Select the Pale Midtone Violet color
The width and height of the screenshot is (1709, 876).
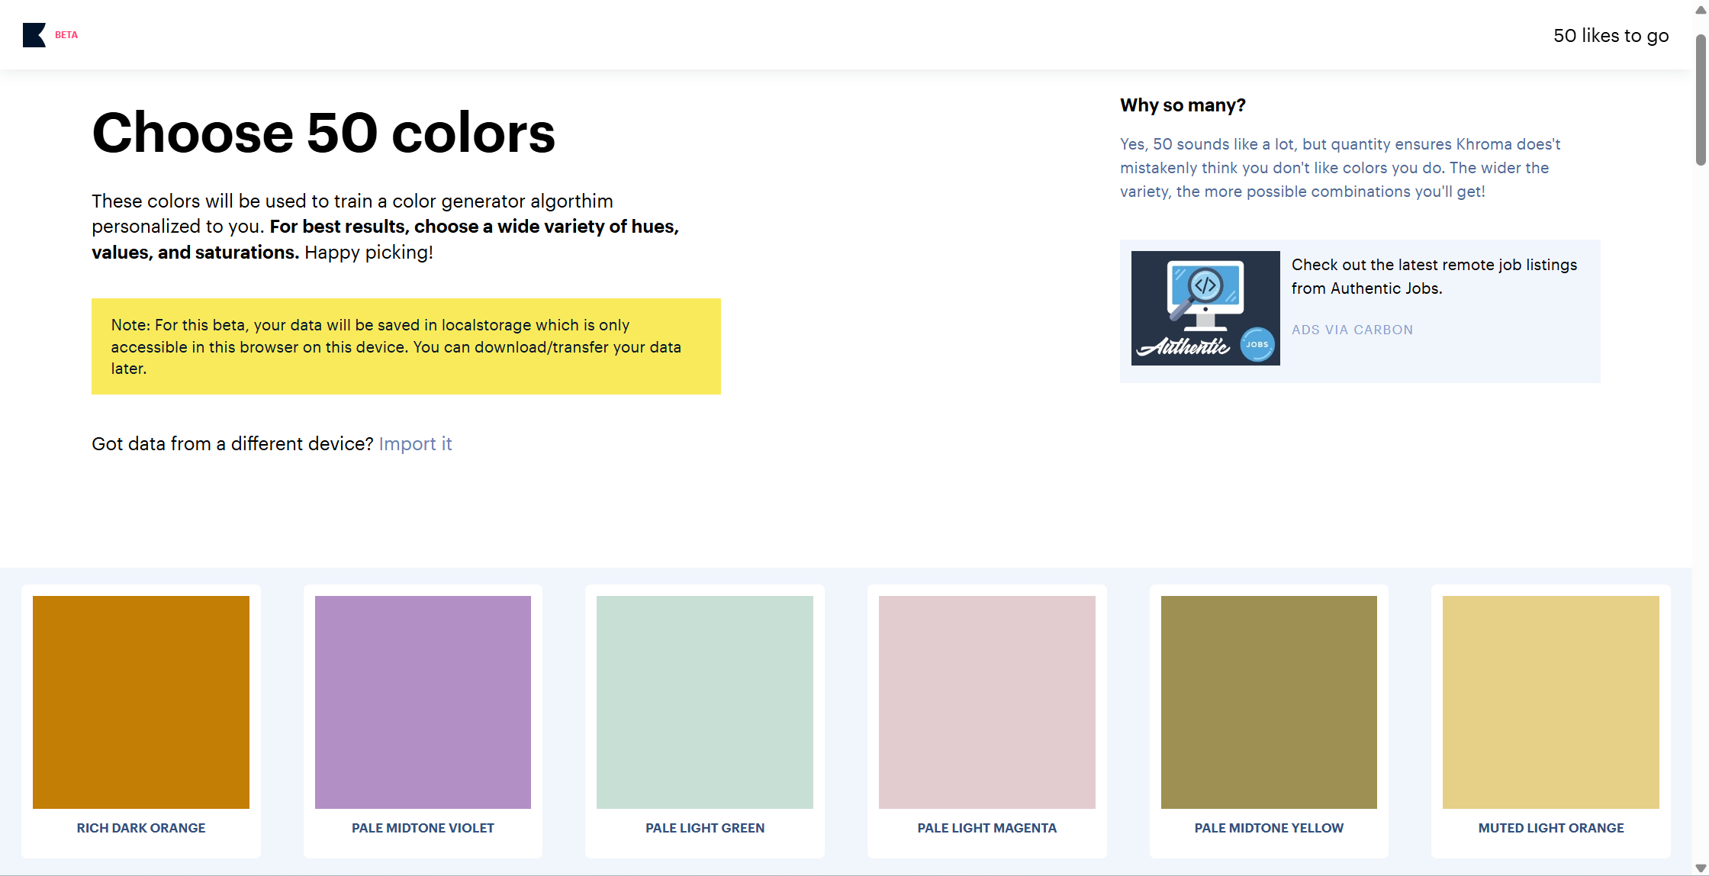pyautogui.click(x=423, y=701)
